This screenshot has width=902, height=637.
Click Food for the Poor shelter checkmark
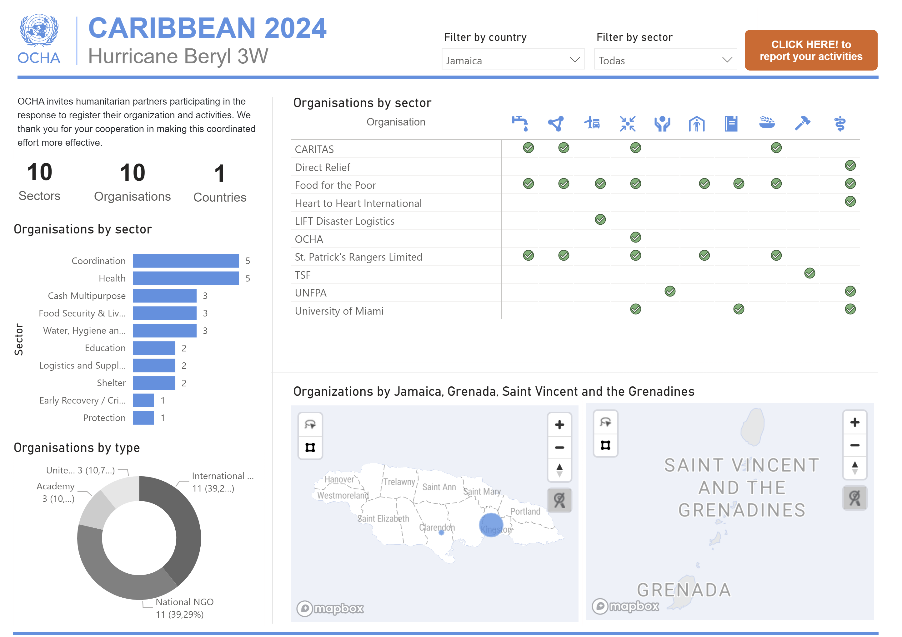(704, 184)
